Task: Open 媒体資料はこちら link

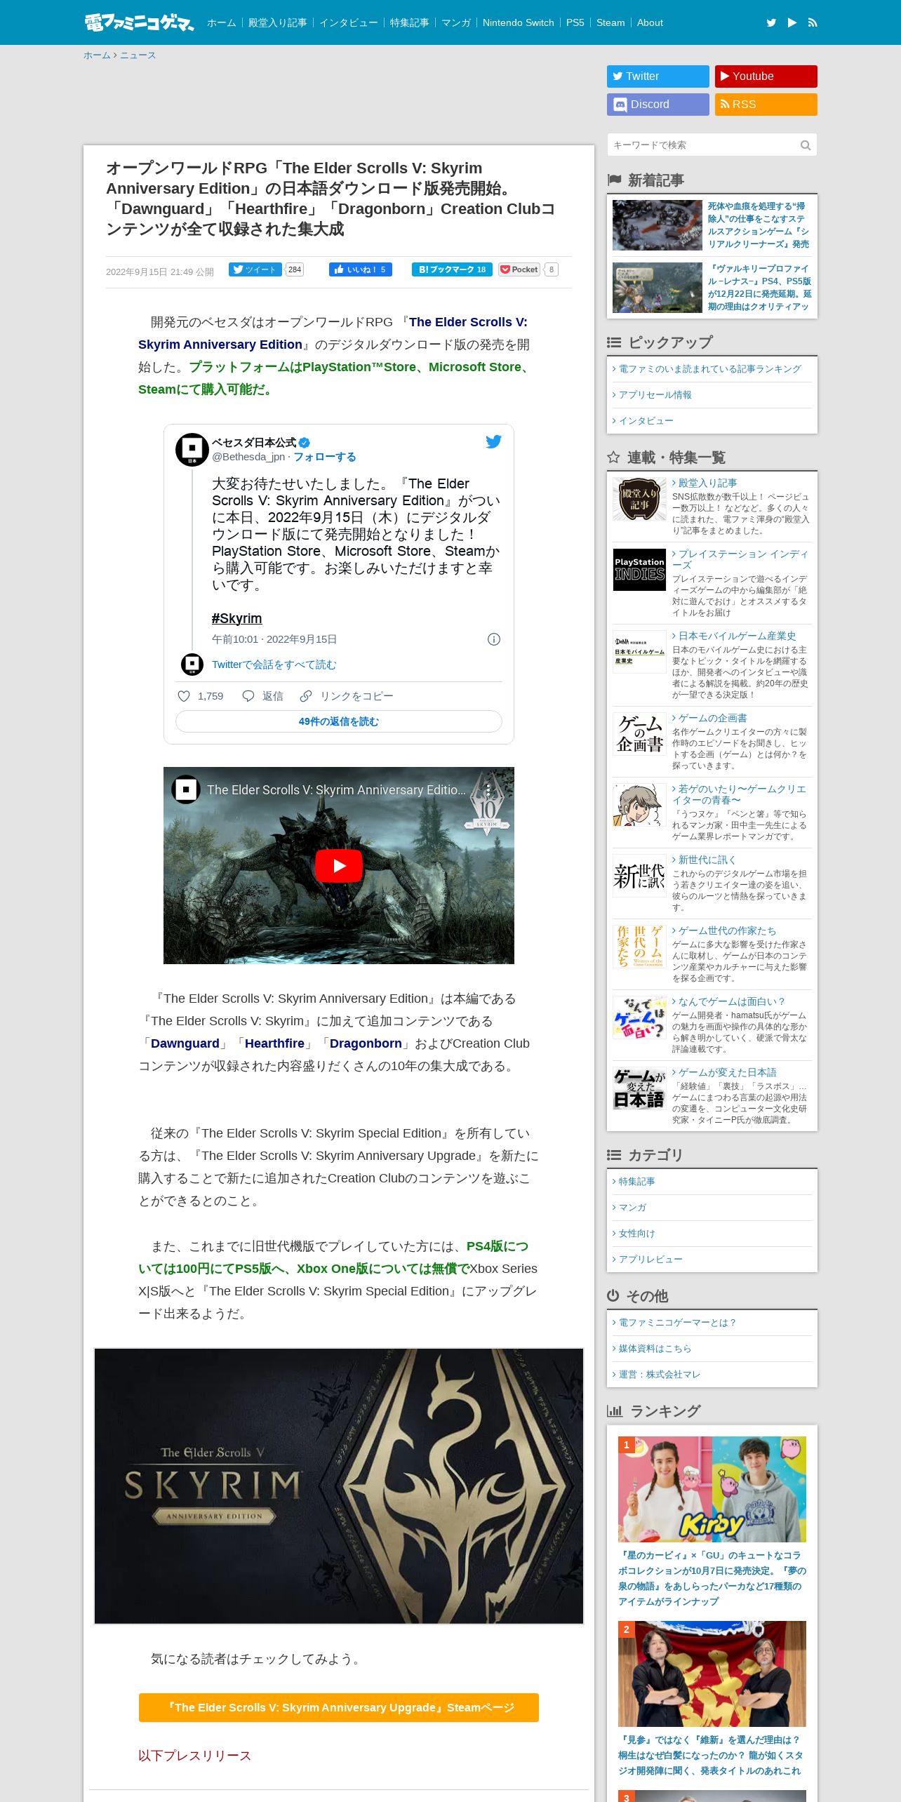Action: [655, 1349]
